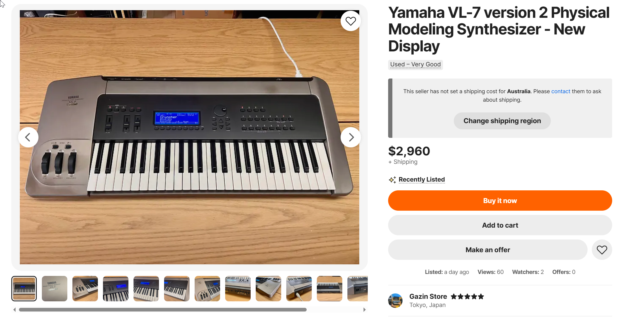630x318 pixels.
Task: Toggle the watchlist heart beside Make an offer
Action: pyautogui.click(x=602, y=250)
